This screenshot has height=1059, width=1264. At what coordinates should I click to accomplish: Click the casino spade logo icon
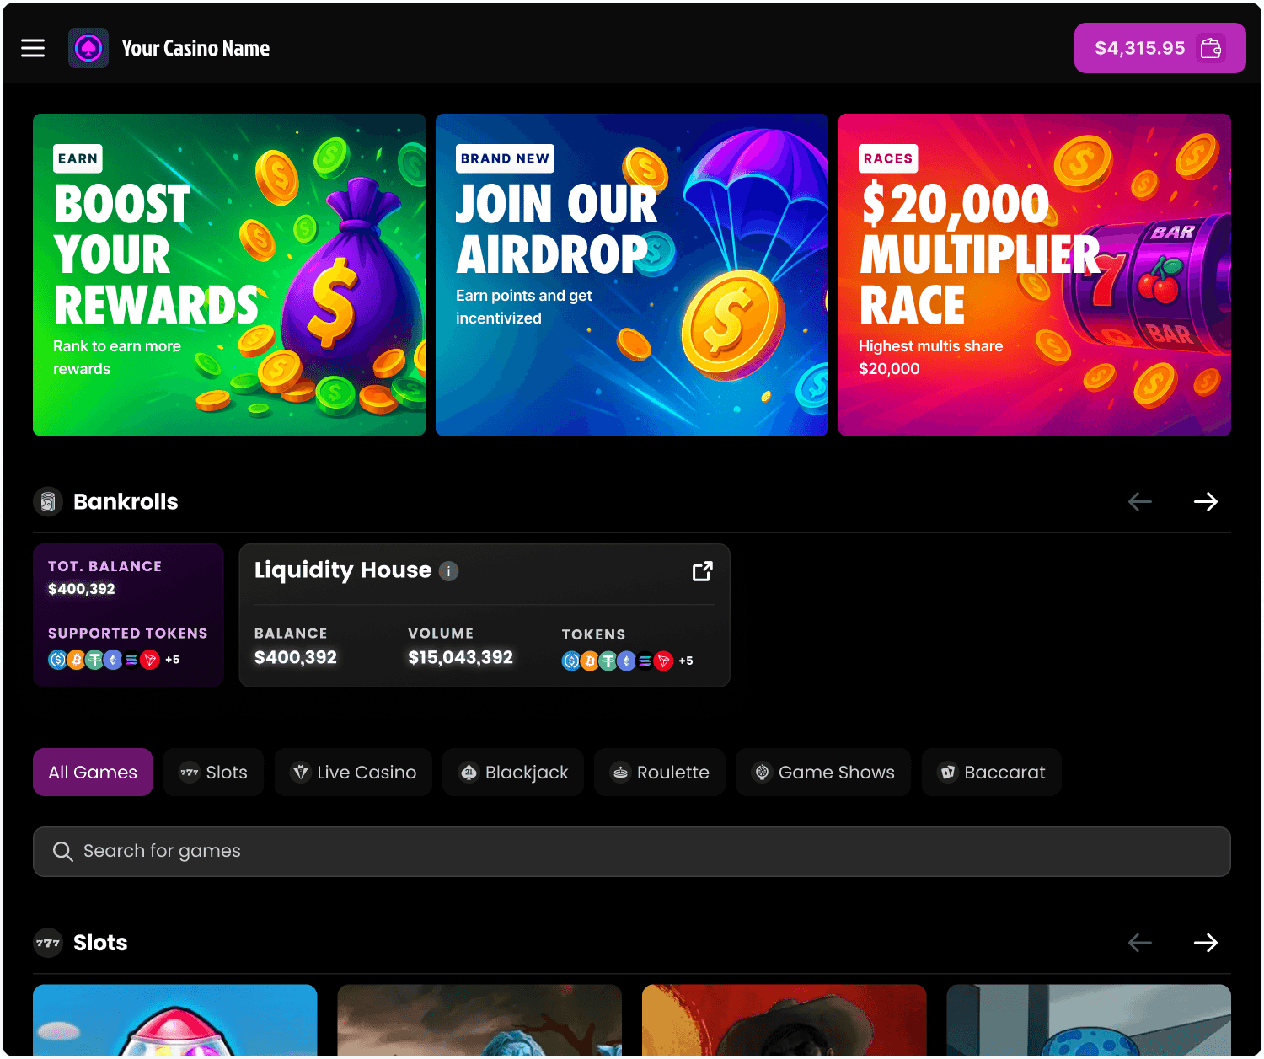88,48
